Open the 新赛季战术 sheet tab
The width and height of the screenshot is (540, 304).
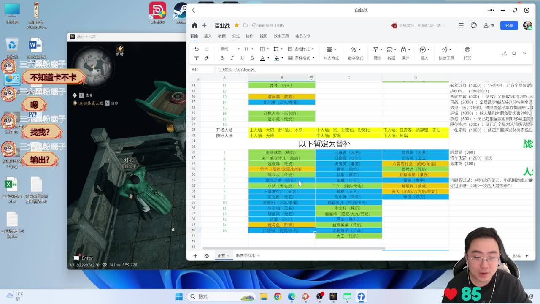pos(245,256)
